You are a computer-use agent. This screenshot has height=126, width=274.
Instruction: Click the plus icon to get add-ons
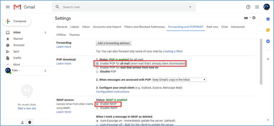[x=268, y=59]
